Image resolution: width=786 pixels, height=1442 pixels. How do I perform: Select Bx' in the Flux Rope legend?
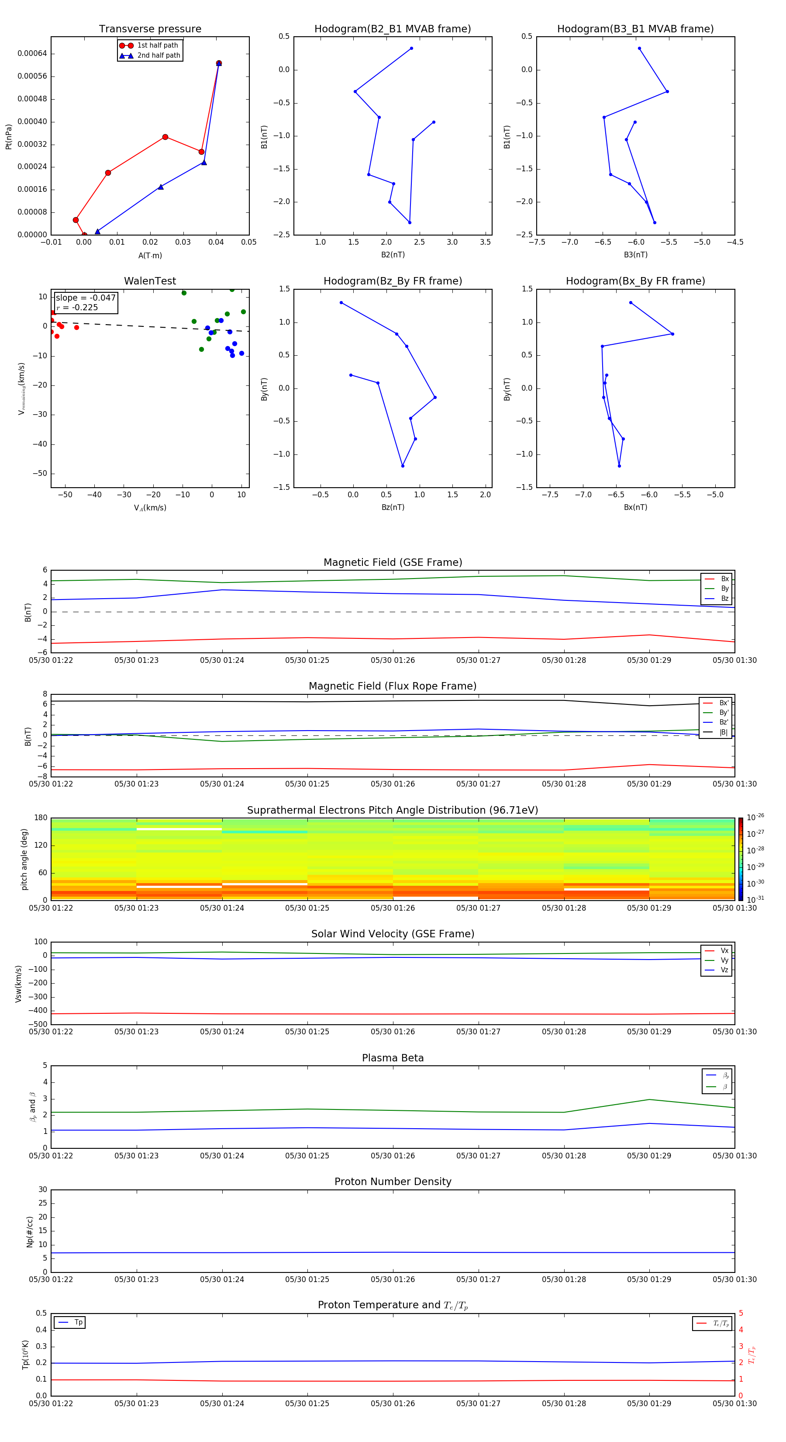pos(716,703)
